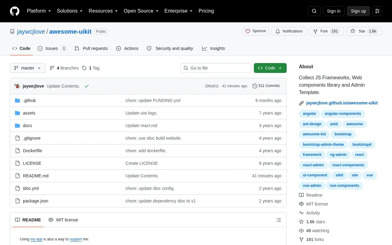Click the repository icon beside jaywcjlove

click(x=12, y=32)
